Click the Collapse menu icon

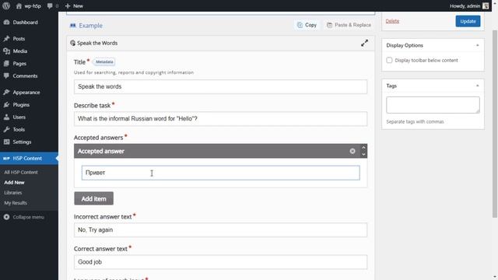point(6,217)
